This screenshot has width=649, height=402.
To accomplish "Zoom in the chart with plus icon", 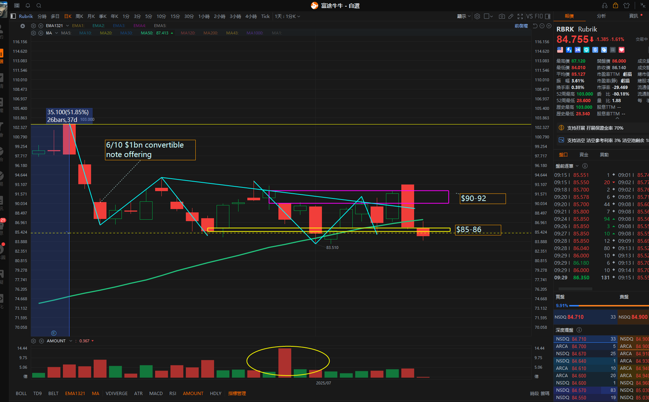I will (x=549, y=25).
